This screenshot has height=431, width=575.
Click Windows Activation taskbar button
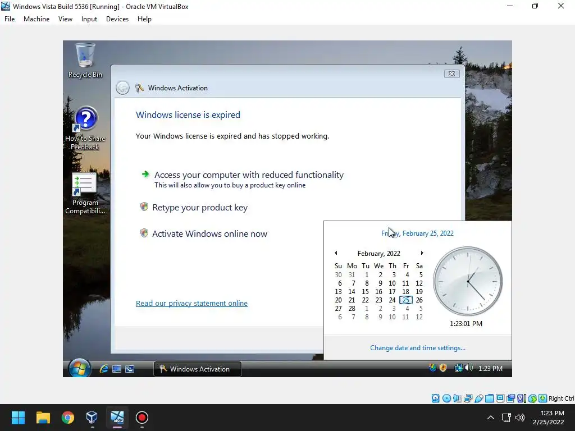point(197,369)
